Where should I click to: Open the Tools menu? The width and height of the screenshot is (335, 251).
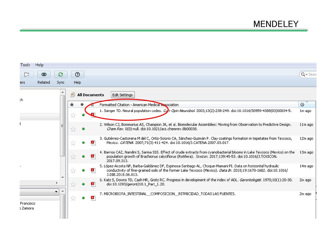25,65
